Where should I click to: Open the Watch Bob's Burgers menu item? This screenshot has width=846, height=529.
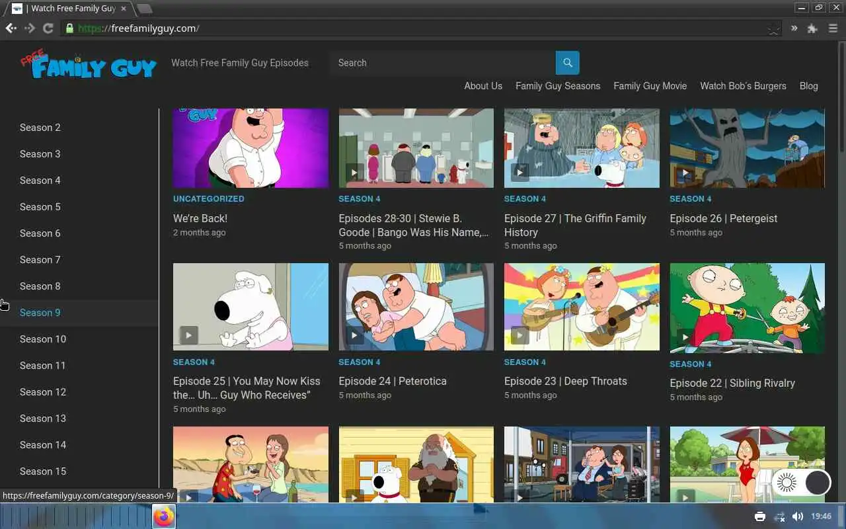743,86
